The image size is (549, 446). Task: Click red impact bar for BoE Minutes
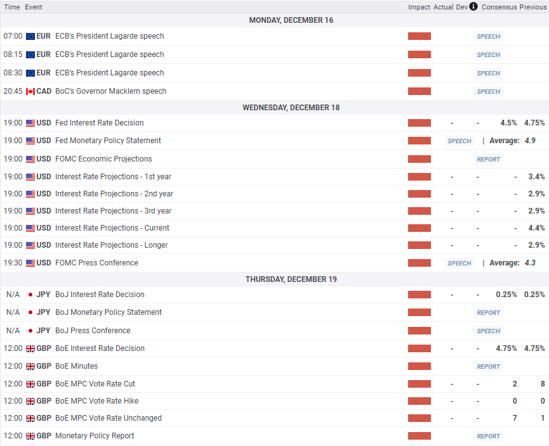pos(420,366)
